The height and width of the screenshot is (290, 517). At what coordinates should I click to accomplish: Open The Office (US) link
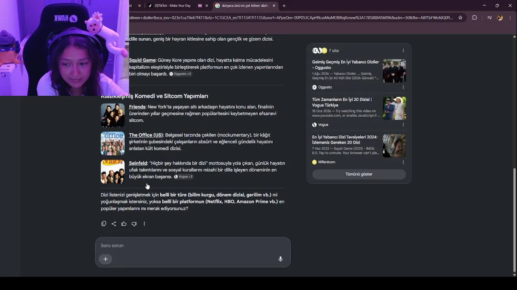(x=146, y=135)
